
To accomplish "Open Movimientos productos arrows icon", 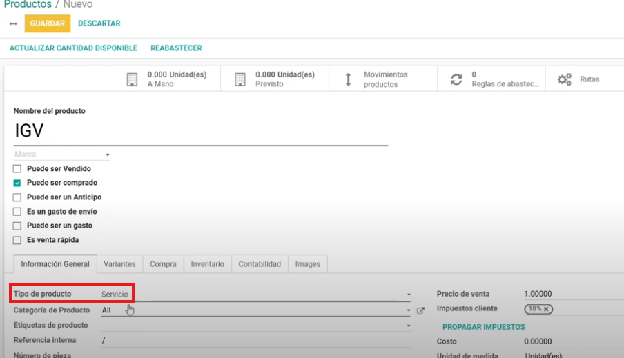I will (x=348, y=79).
